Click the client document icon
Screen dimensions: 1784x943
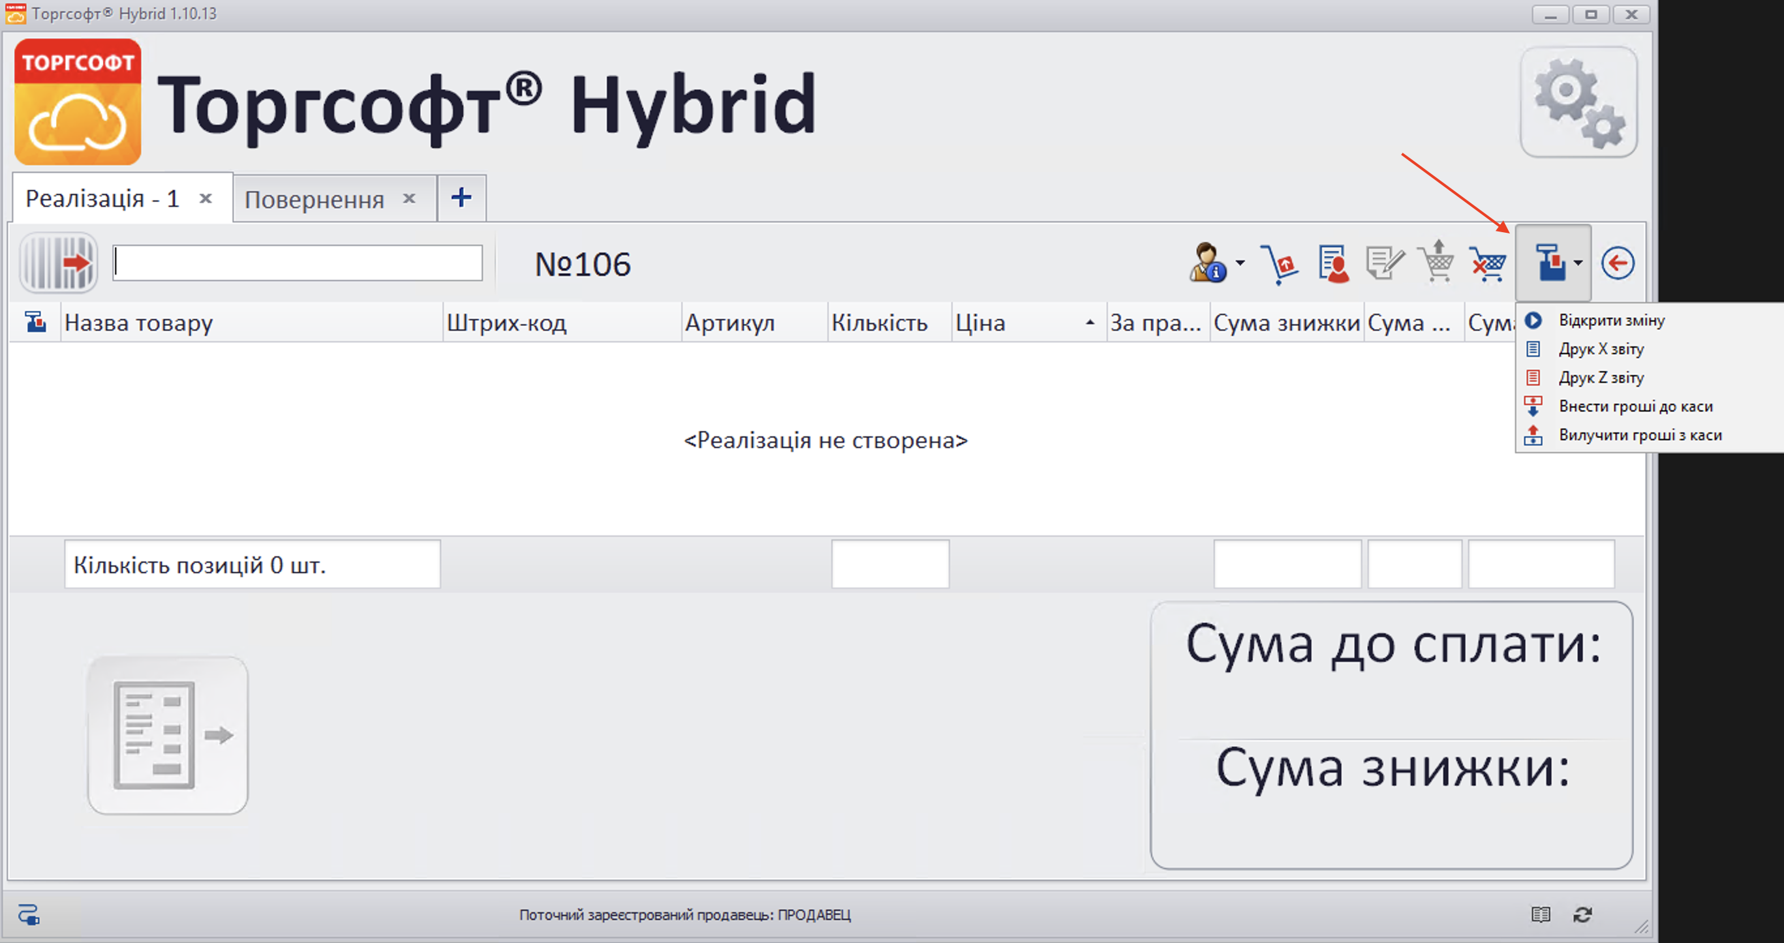[1334, 263]
